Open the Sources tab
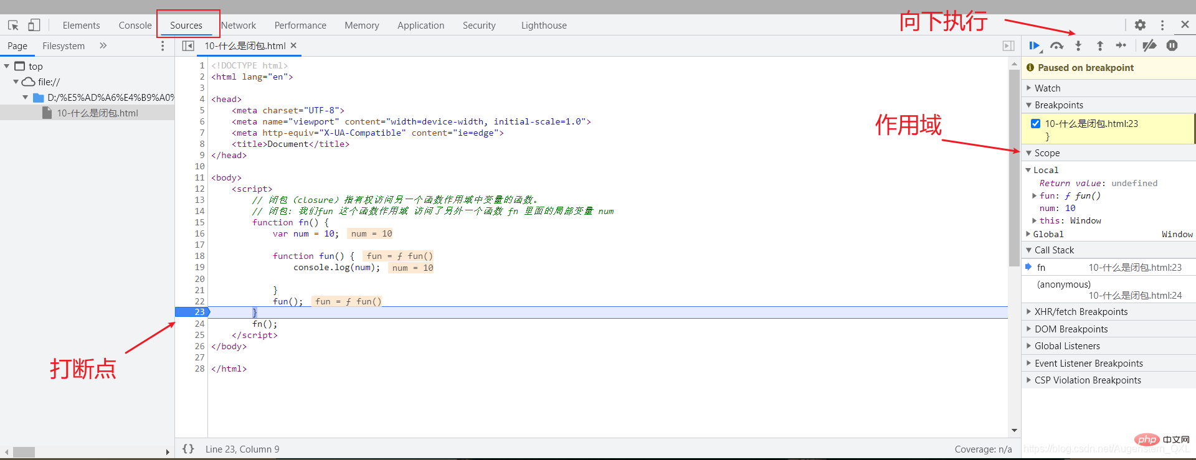1196x460 pixels. (186, 26)
